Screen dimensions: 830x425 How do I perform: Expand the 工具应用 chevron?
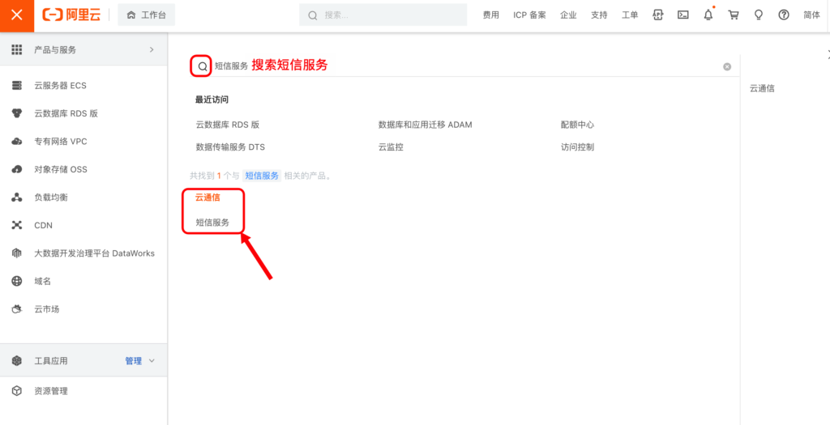click(x=152, y=361)
